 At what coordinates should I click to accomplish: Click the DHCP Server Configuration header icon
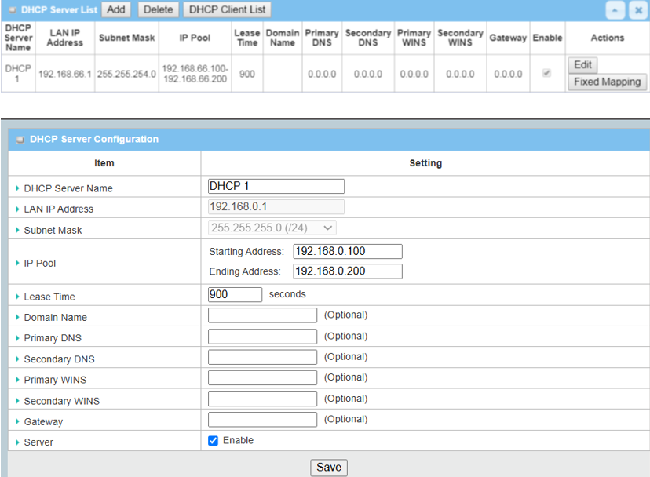(20, 140)
